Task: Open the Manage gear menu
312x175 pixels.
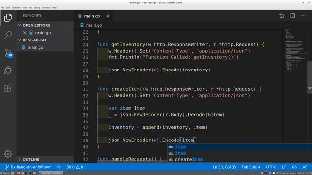Action: [8, 154]
